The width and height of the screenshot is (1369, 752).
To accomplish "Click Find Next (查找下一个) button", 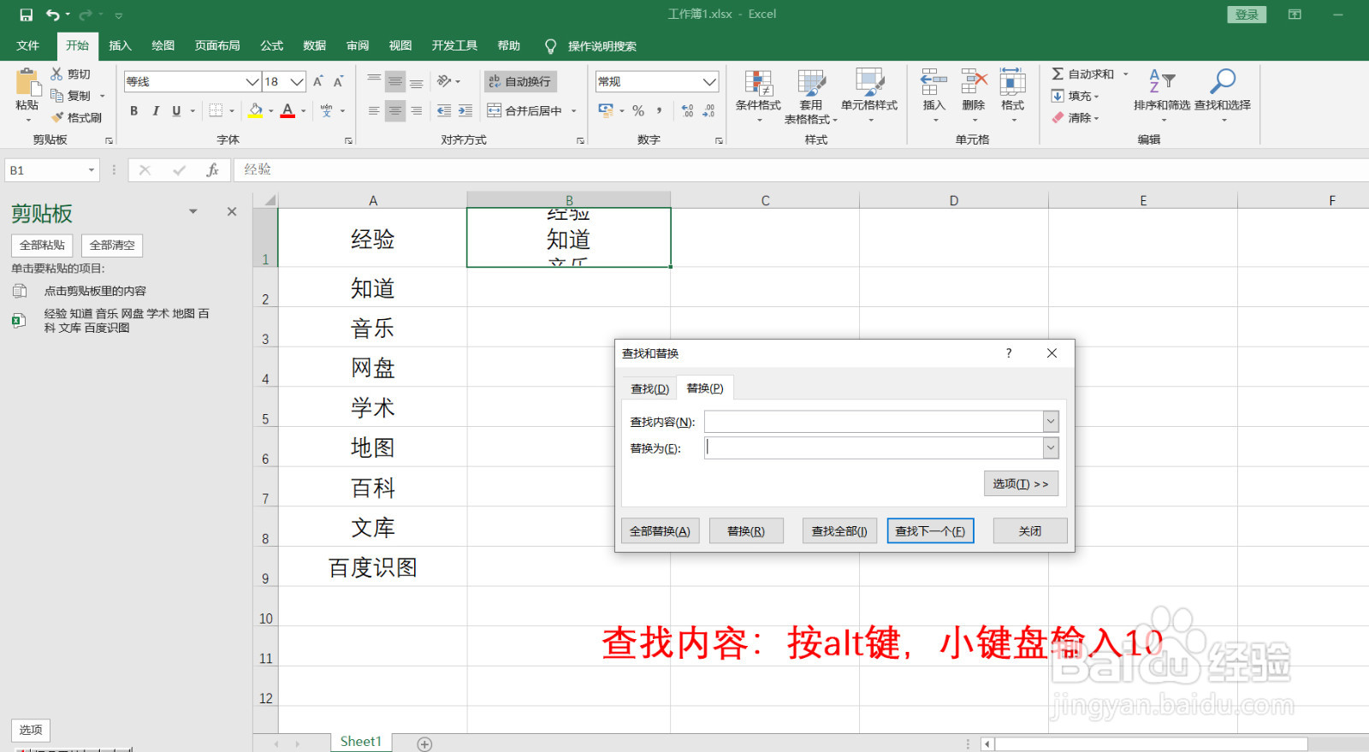I will click(930, 531).
